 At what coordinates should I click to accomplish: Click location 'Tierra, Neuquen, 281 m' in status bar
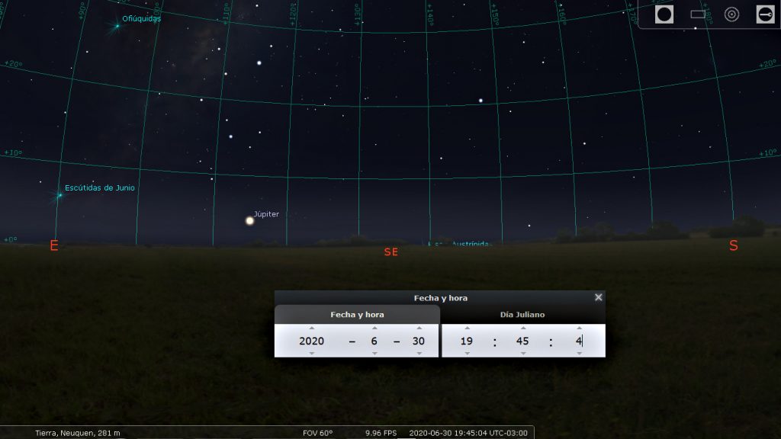pyautogui.click(x=78, y=433)
